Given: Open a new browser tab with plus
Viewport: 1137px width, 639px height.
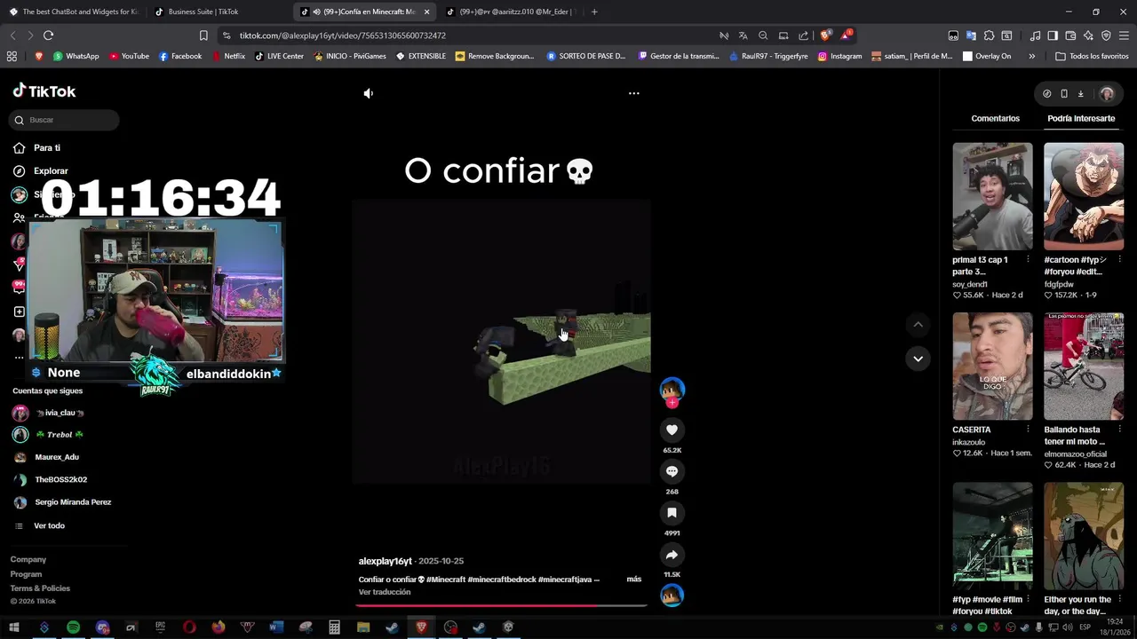Looking at the screenshot, I should point(594,12).
